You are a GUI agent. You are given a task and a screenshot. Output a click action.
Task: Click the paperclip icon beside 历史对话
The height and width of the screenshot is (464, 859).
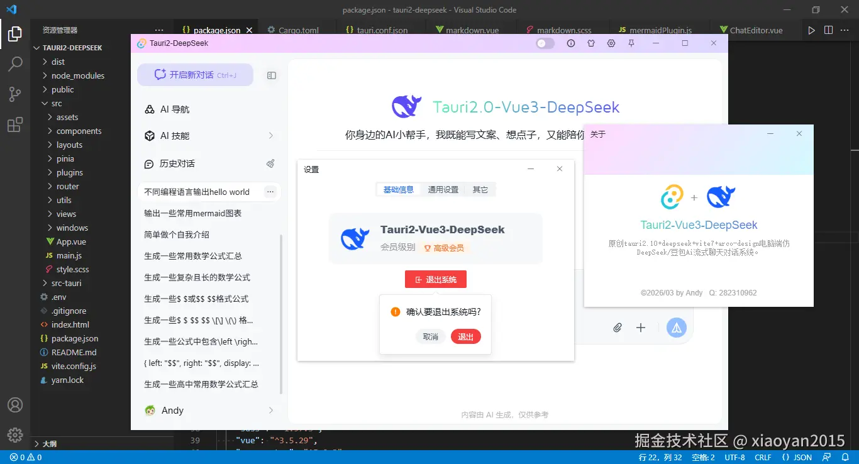tap(270, 163)
